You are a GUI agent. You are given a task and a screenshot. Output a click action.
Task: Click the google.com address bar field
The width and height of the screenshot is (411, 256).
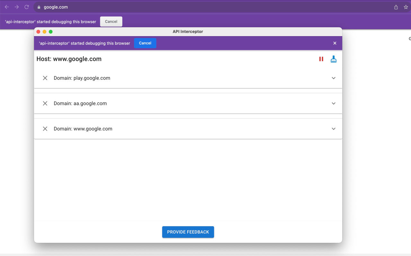(x=193, y=7)
